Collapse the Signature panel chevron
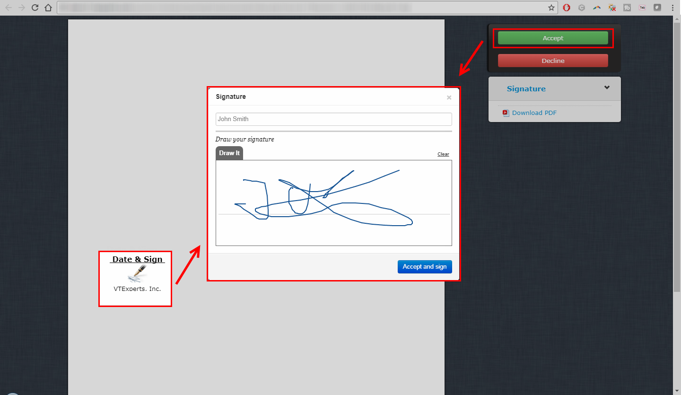Screen dimensions: 681x395 click(607, 88)
